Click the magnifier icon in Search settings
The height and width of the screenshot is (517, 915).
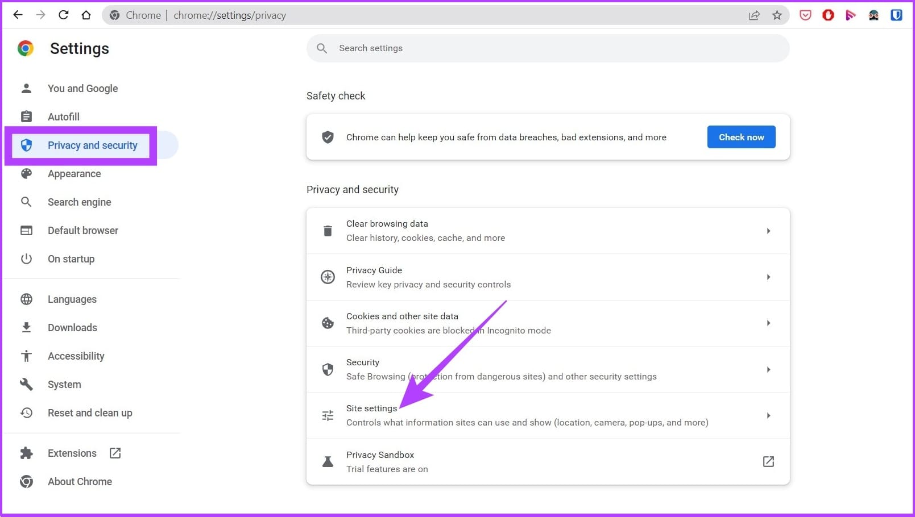(x=322, y=48)
